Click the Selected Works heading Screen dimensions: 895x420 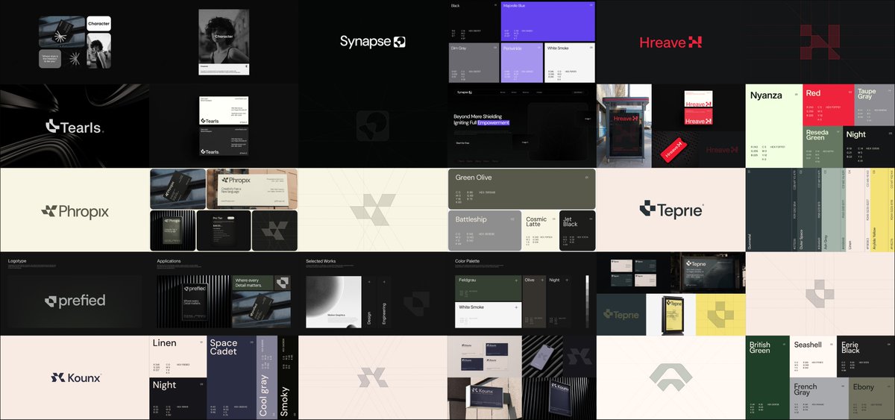coord(321,261)
